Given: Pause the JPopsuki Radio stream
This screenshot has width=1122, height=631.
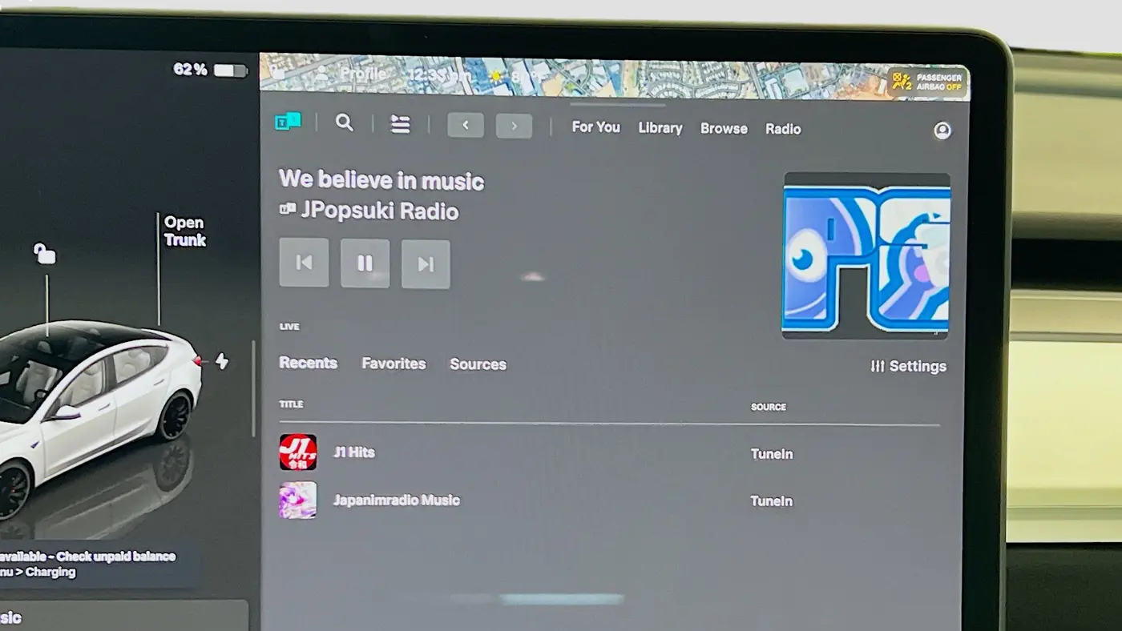Looking at the screenshot, I should [x=365, y=263].
